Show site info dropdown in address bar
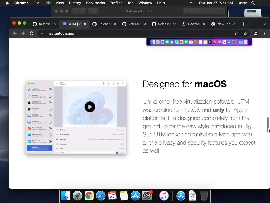The image size is (270, 203). [42, 33]
